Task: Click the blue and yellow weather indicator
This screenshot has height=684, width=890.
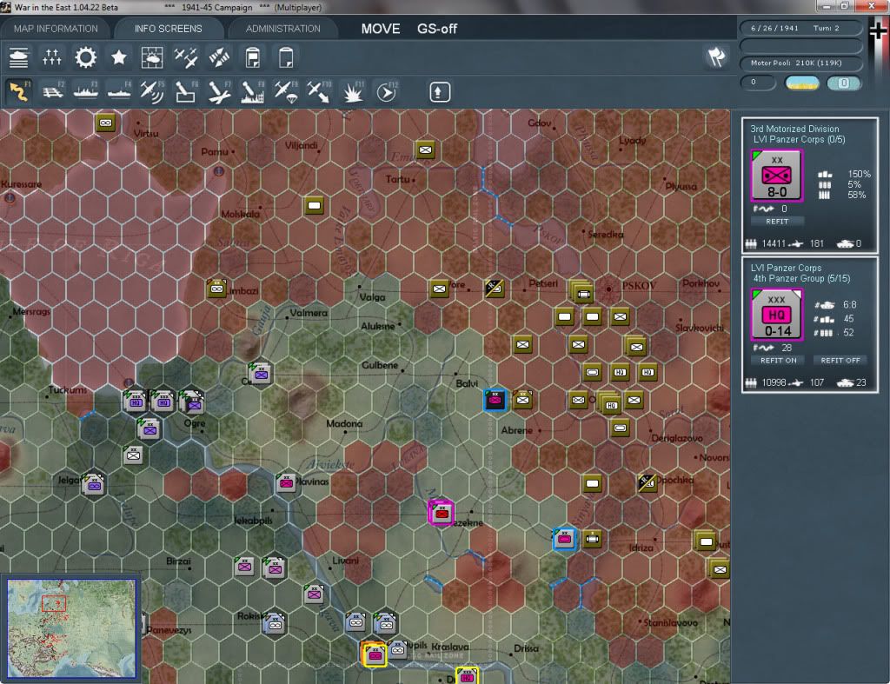Action: (801, 83)
